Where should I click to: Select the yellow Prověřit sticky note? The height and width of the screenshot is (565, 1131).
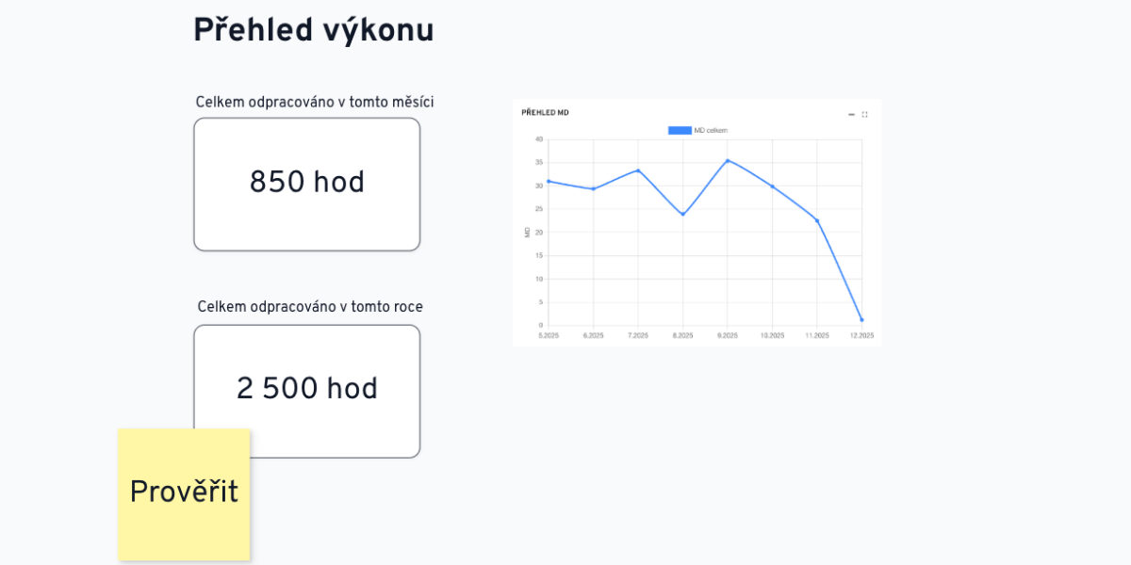184,493
